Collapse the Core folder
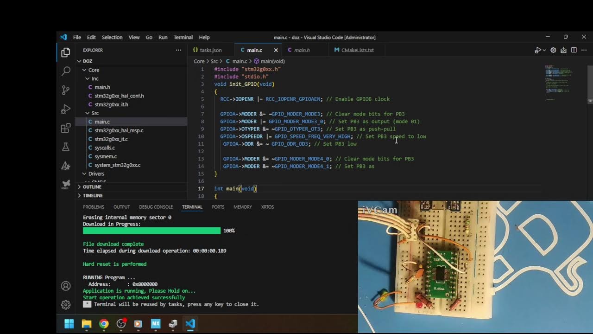Viewport: 593px width, 334px height. (x=132, y=70)
